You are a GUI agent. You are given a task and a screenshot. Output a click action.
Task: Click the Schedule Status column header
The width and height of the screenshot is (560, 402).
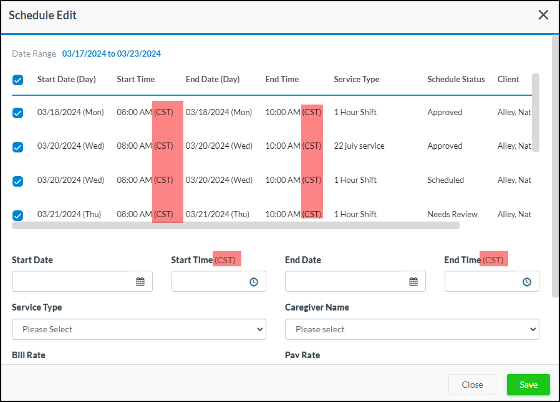456,79
